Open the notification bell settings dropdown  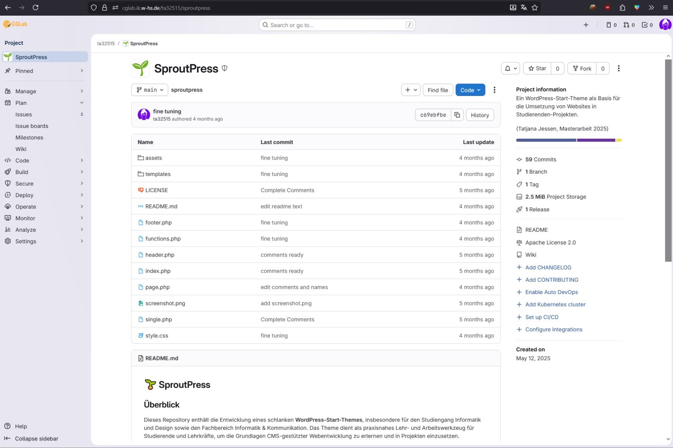point(510,68)
